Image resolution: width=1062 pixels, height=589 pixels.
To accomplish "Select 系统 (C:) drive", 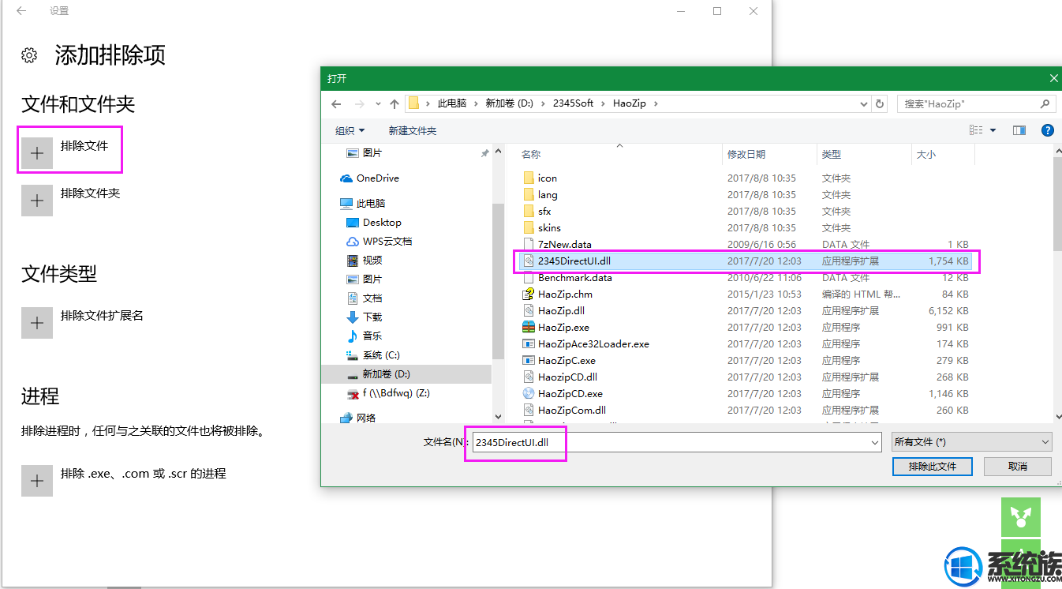I will [373, 355].
